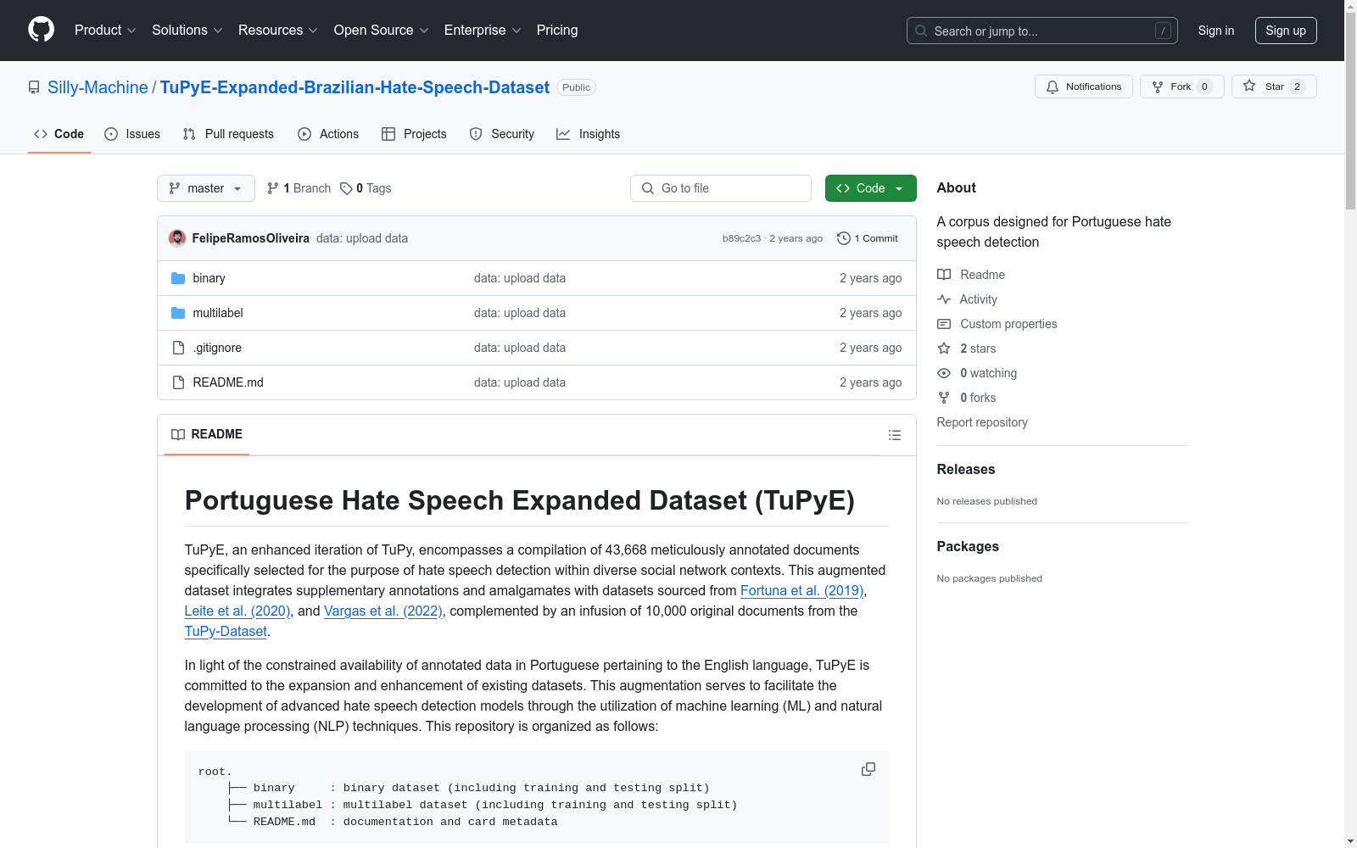The height and width of the screenshot is (848, 1357).
Task: Open the Insights tab
Action: tap(589, 134)
